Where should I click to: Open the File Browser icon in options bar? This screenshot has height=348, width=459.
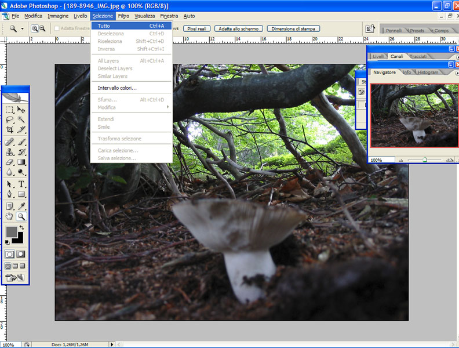[370, 28]
